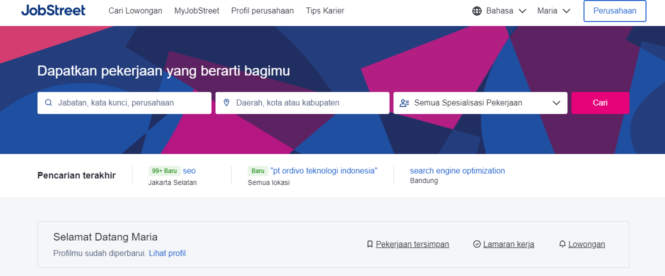Click the 'Selamat Datang Maria' heading
This screenshot has width=665, height=276.
pyautogui.click(x=105, y=237)
